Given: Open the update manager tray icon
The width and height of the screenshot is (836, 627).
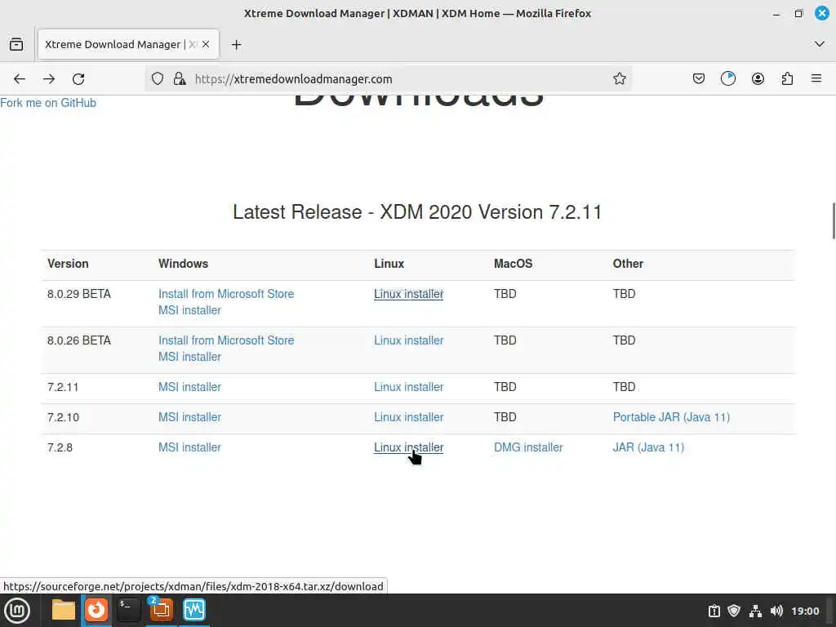Looking at the screenshot, I should click(714, 611).
